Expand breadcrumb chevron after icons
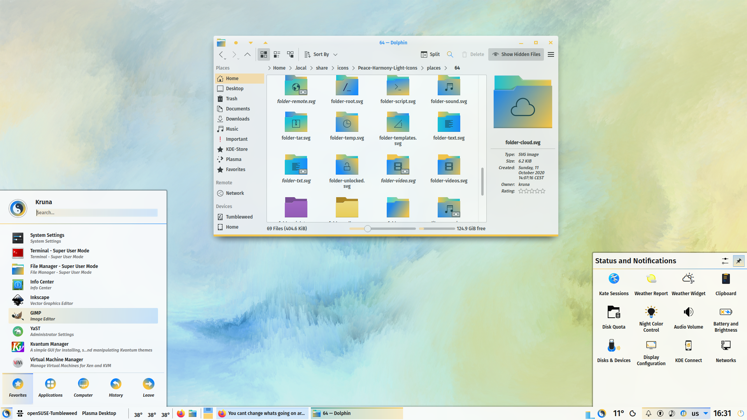747x420 pixels. [353, 68]
